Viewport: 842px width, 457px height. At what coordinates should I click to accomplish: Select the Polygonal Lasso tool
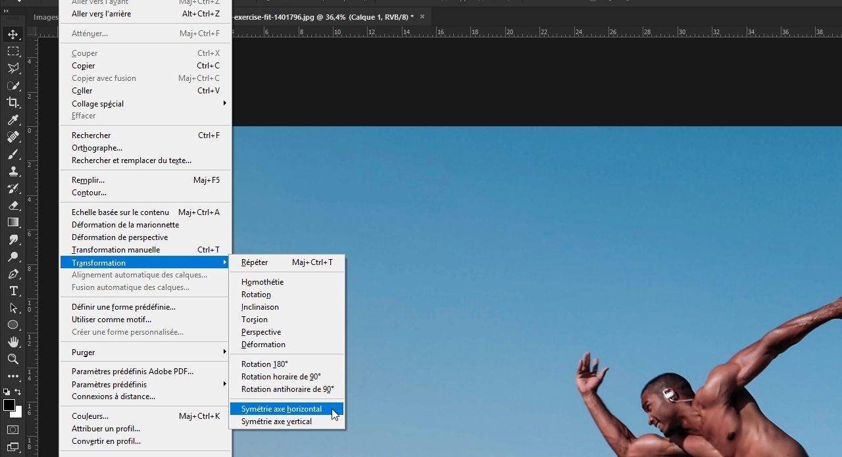tap(13, 68)
